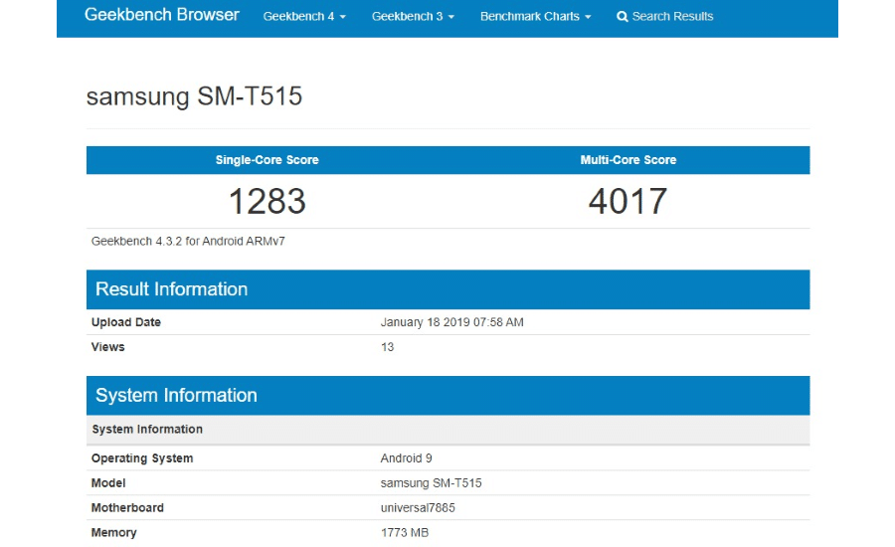
Task: Select the views count 13
Action: [x=388, y=346]
